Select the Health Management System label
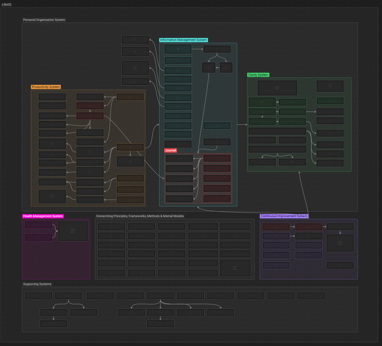The height and width of the screenshot is (346, 382). (43, 216)
